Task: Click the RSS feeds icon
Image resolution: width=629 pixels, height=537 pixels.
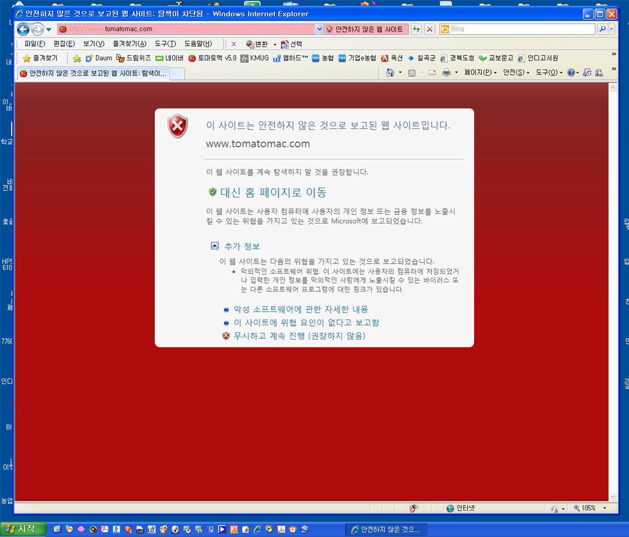Action: click(411, 73)
